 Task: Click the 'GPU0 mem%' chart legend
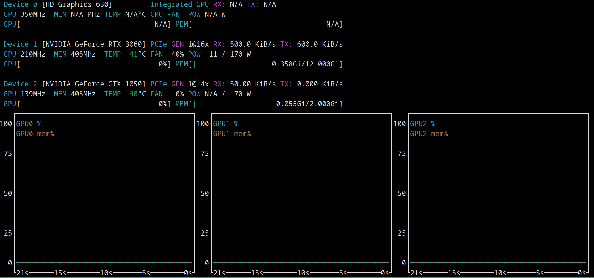[x=35, y=134]
